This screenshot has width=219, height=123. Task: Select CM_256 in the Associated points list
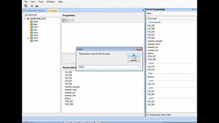click(68, 72)
